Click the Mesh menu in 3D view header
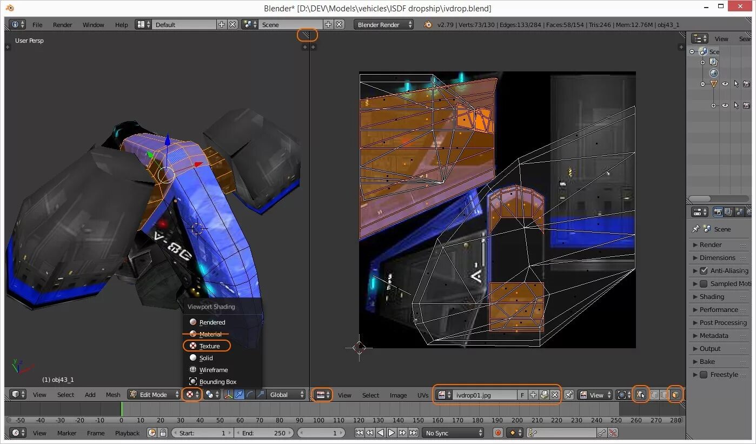Image resolution: width=756 pixels, height=444 pixels. (x=113, y=395)
